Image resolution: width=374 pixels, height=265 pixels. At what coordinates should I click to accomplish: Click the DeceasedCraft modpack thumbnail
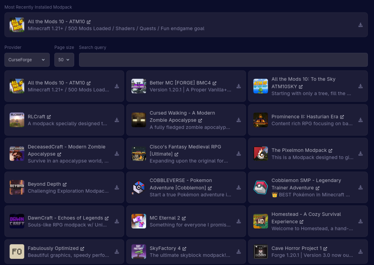click(x=17, y=154)
